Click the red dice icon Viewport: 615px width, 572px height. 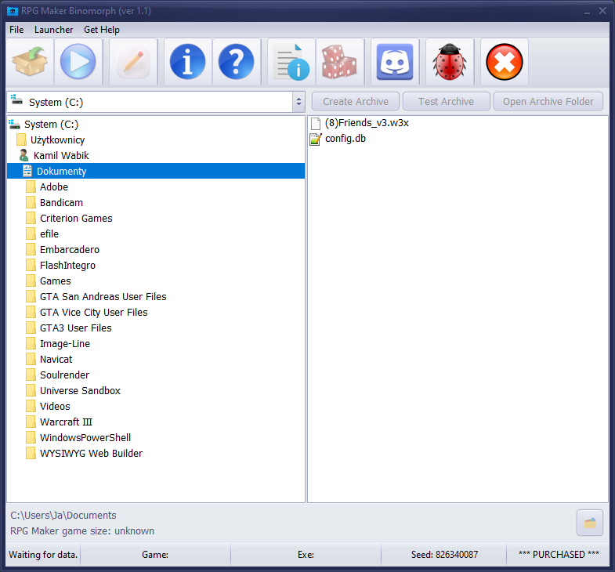tap(340, 62)
